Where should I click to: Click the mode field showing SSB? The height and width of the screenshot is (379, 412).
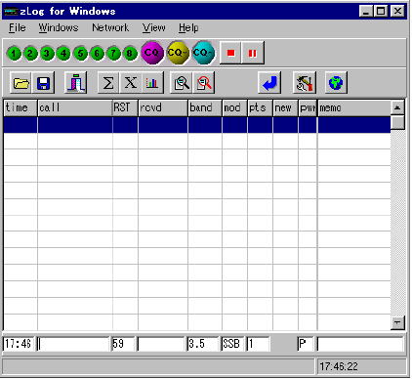point(232,344)
